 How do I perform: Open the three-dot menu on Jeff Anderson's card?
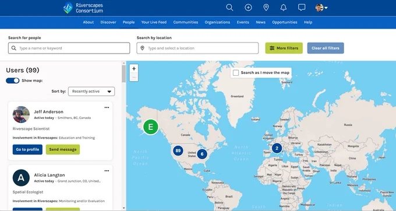point(107,107)
